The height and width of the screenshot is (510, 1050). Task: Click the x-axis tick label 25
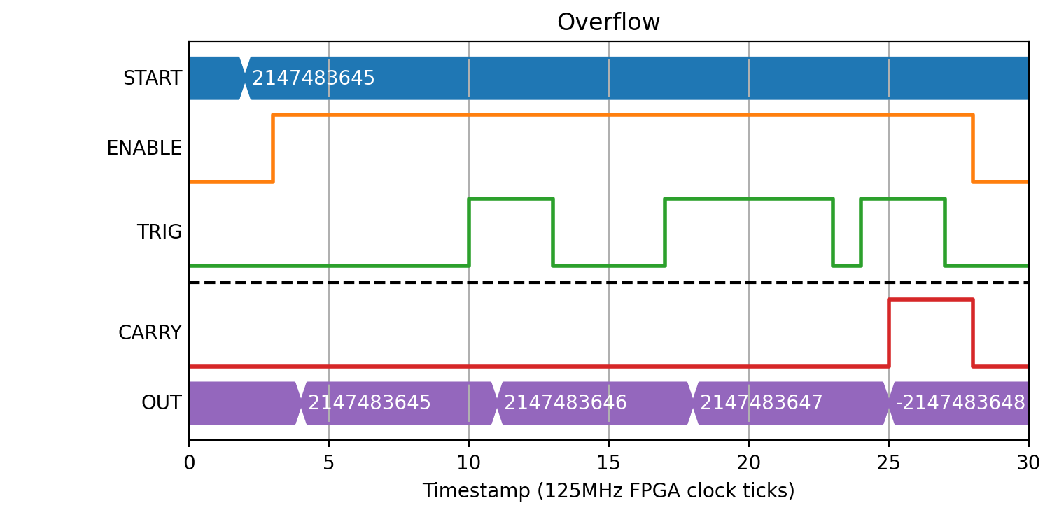(889, 462)
